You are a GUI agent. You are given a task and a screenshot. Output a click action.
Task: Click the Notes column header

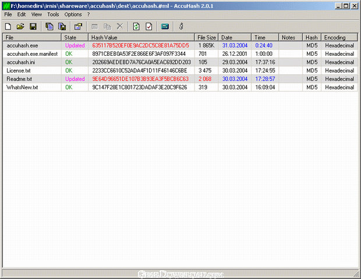pyautogui.click(x=291, y=37)
